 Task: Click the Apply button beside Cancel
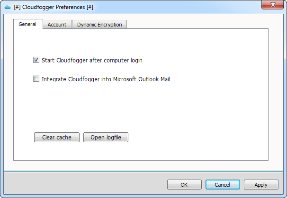261,185
